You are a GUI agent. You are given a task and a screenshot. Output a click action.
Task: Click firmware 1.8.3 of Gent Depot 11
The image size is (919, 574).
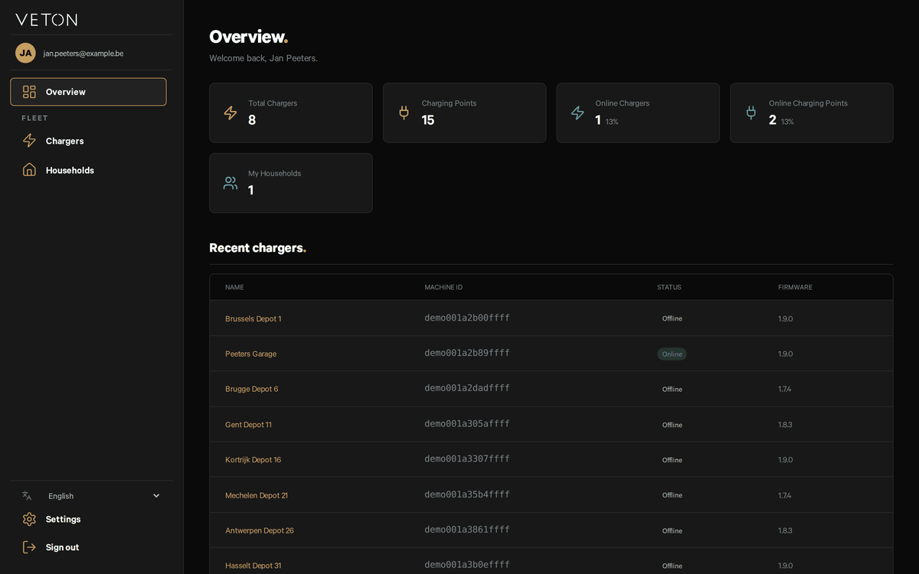click(785, 425)
